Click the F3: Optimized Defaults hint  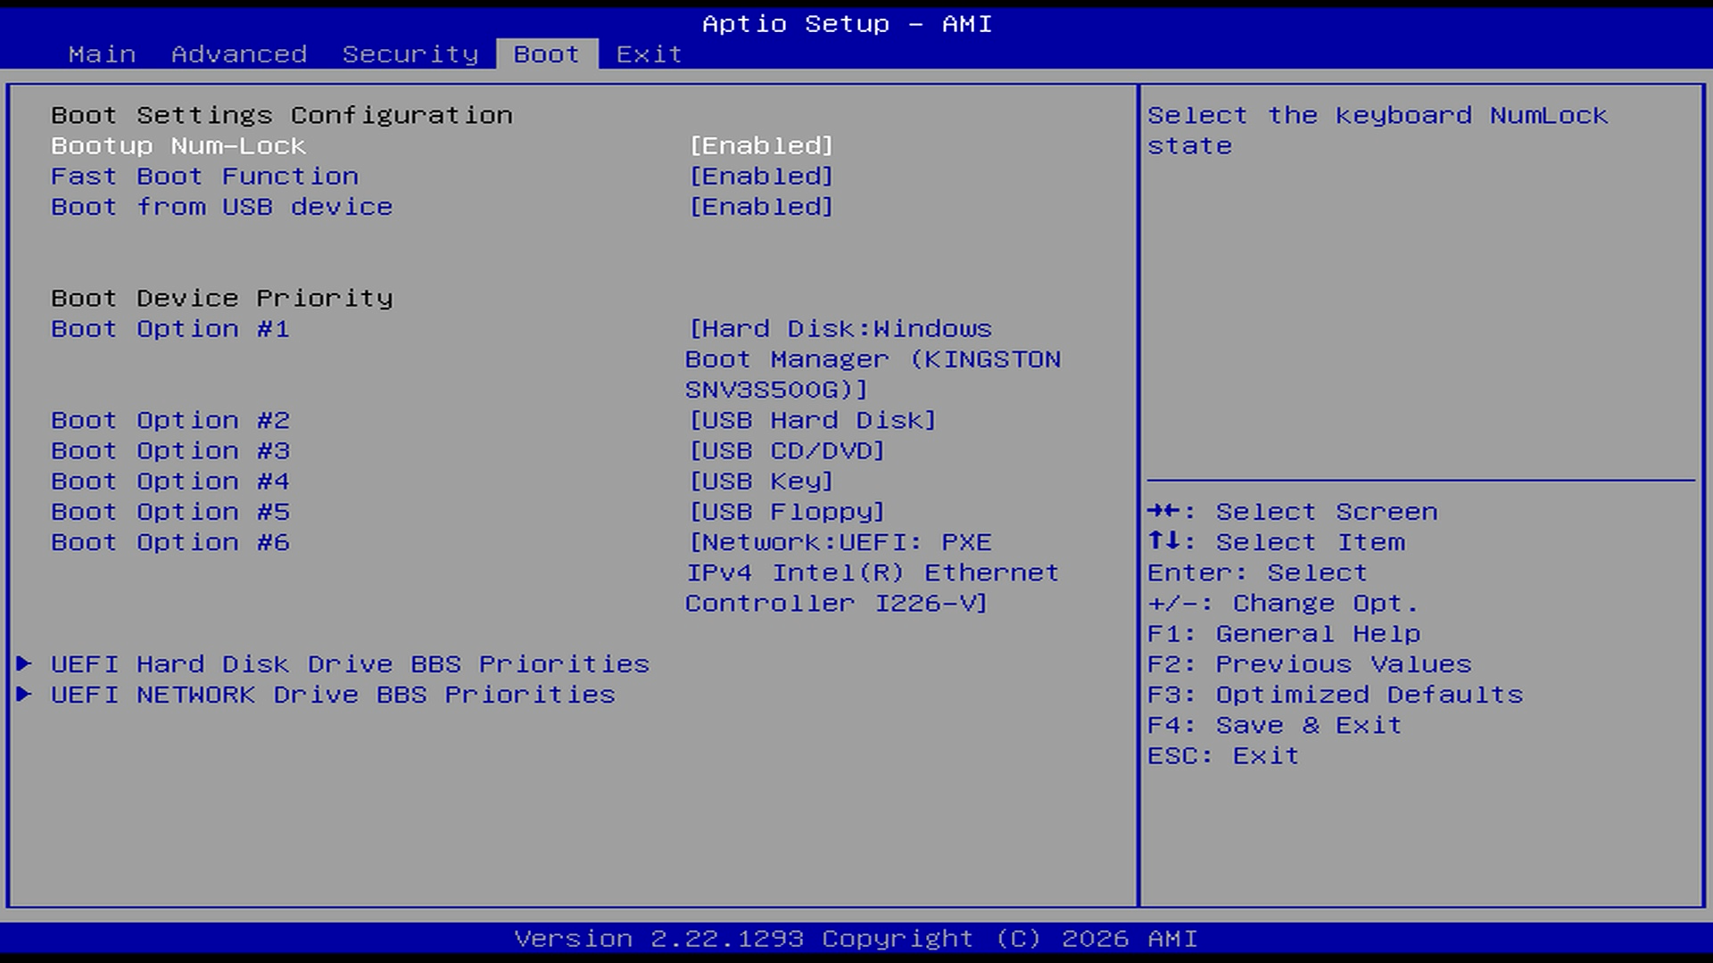click(1336, 695)
